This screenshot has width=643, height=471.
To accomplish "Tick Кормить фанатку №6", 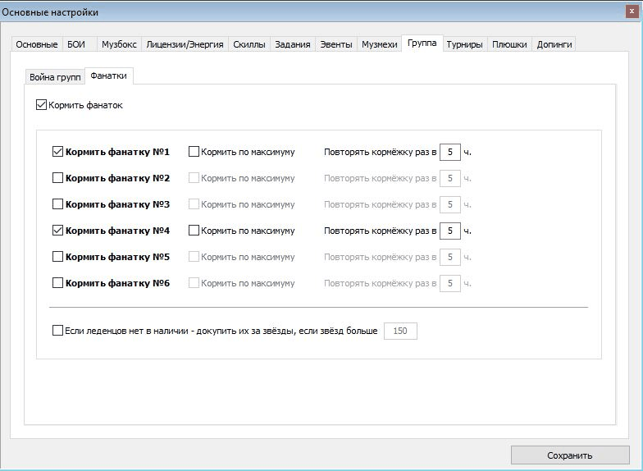I will point(57,283).
